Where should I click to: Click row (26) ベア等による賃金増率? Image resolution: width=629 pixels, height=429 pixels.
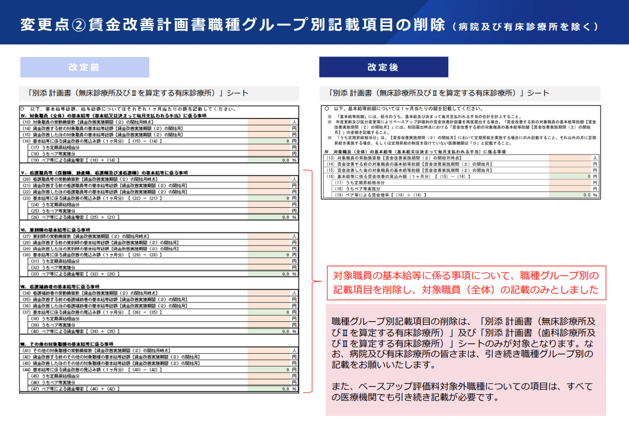(164, 217)
